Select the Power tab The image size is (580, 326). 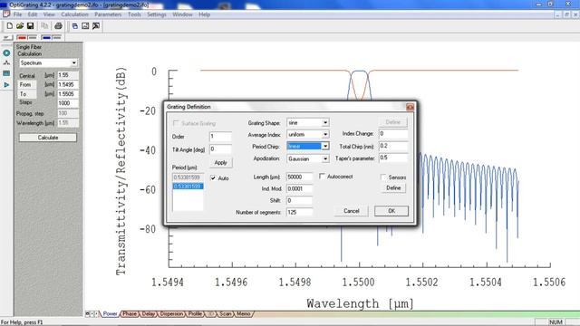(x=110, y=314)
